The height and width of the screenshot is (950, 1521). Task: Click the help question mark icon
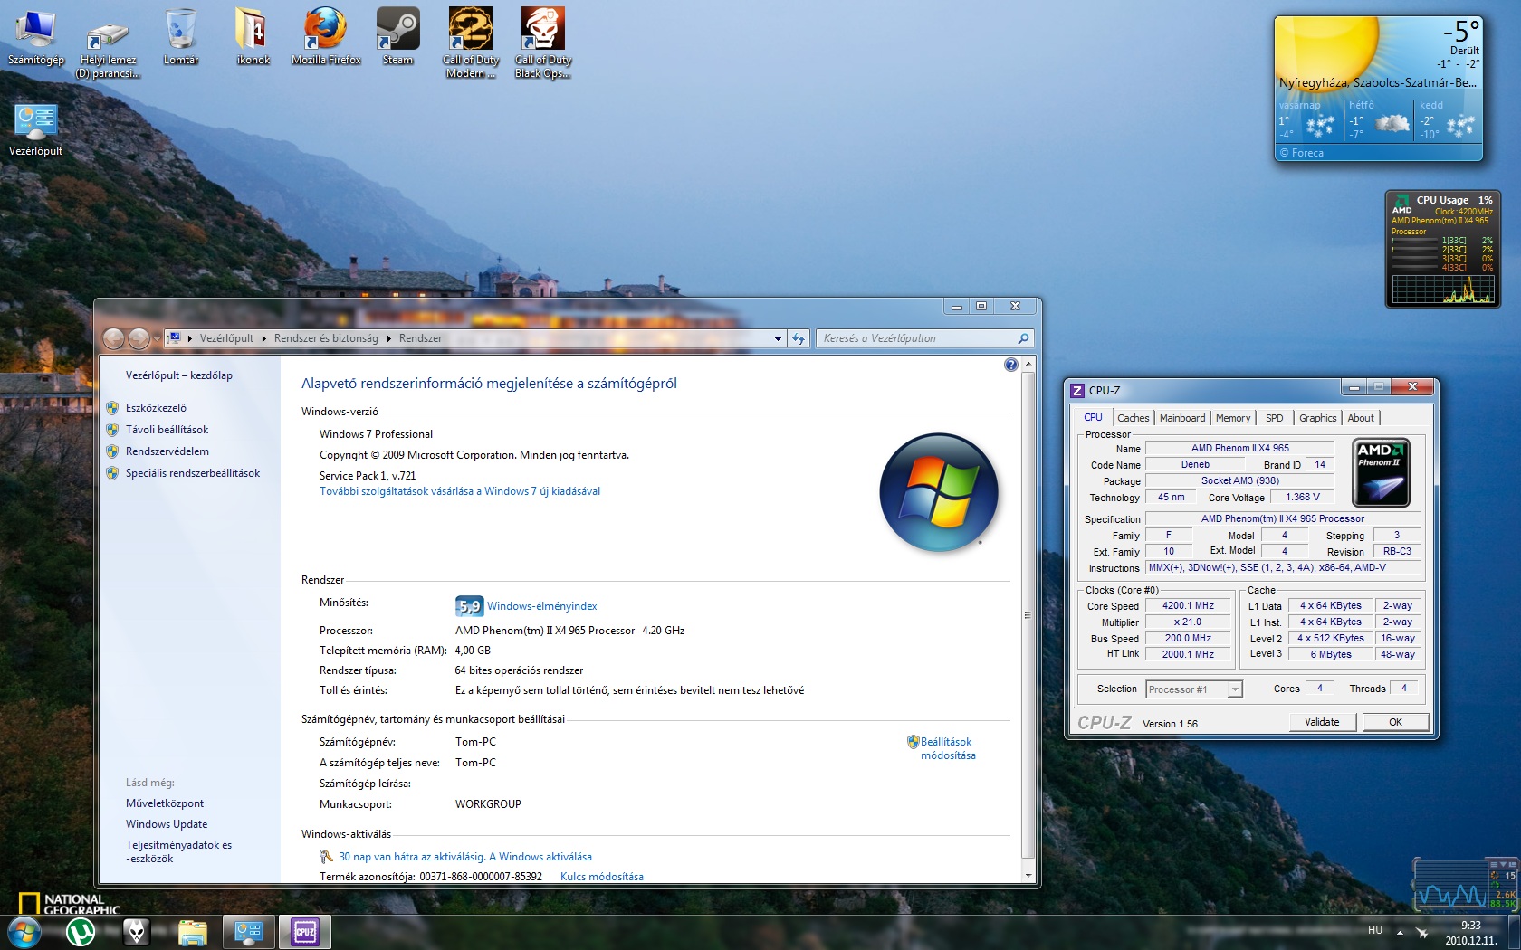point(1011,365)
